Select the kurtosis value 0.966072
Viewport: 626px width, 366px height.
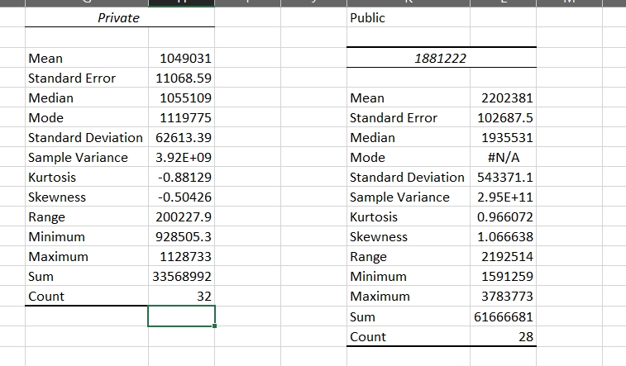pos(504,217)
